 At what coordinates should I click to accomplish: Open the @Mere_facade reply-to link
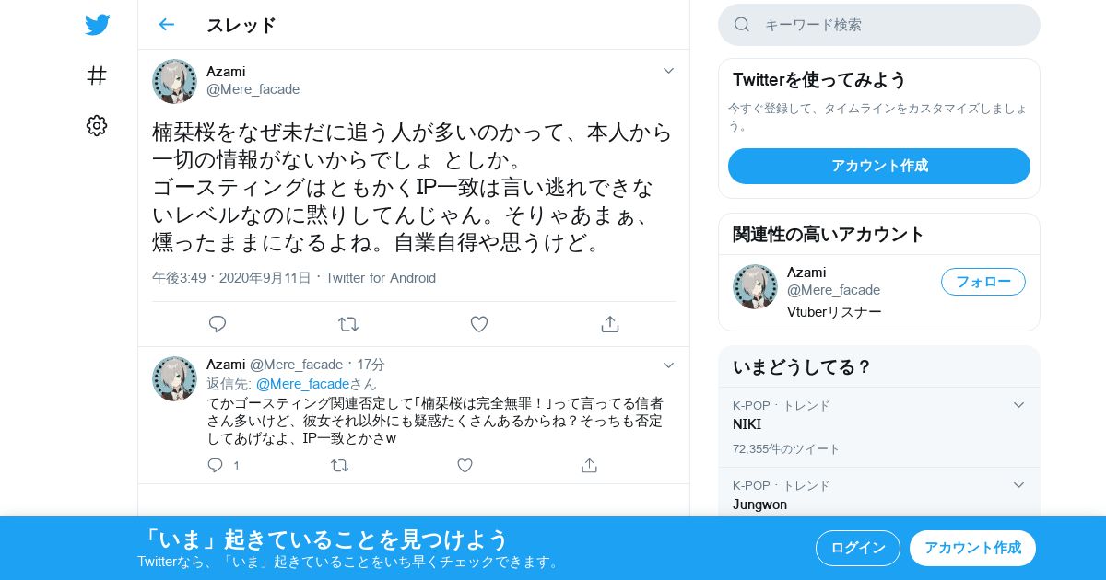(302, 383)
